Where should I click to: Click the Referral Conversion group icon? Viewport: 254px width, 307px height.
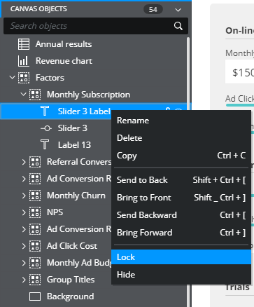tap(35, 162)
